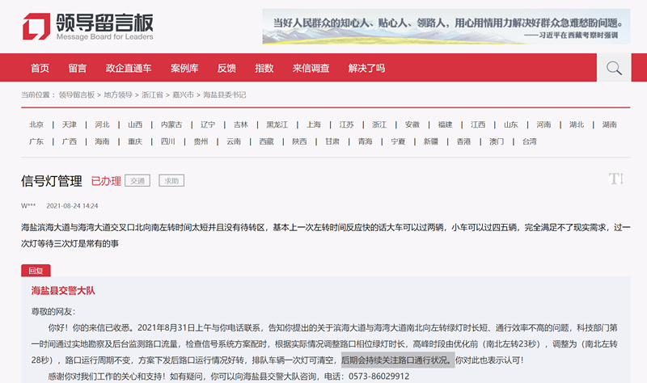Viewport: 647px width, 383px height.
Task: Select the 北京 region link
Action: (36, 124)
